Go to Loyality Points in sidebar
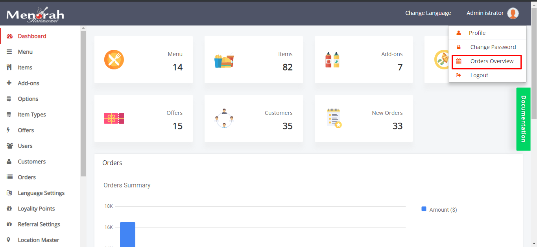This screenshot has width=537, height=247. click(36, 209)
